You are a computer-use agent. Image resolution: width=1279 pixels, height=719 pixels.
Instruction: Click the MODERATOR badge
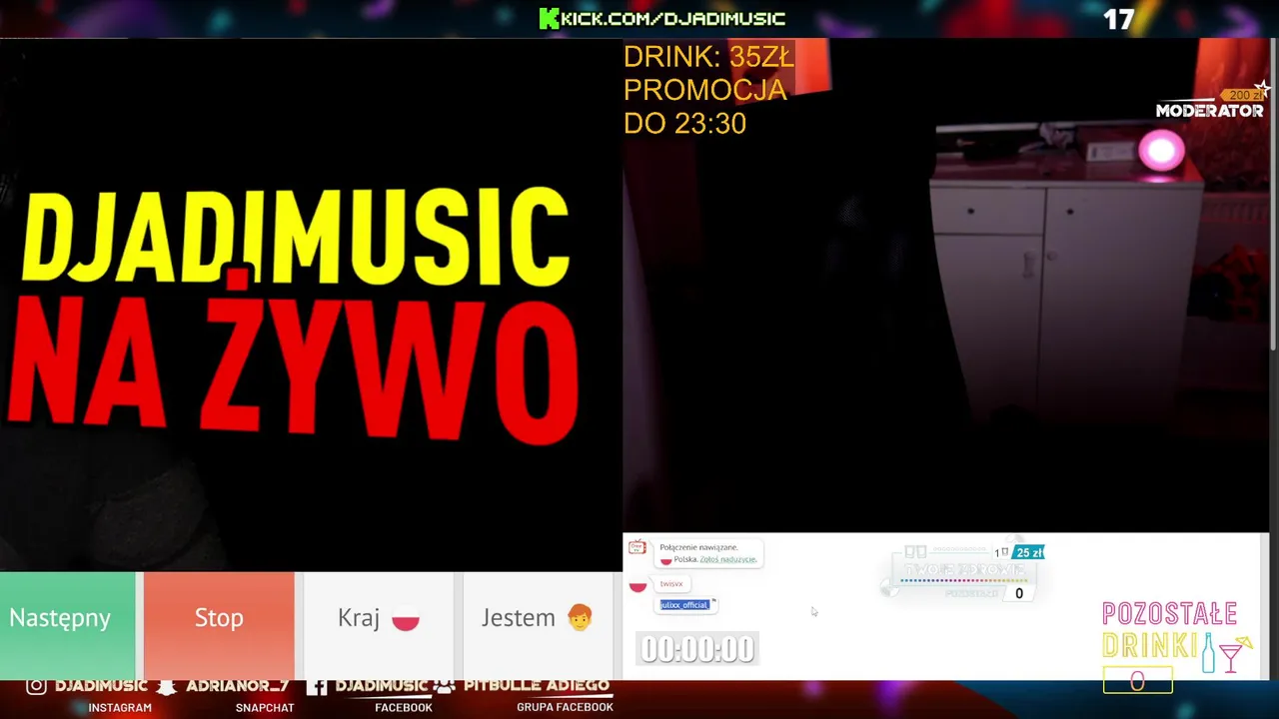coord(1209,110)
